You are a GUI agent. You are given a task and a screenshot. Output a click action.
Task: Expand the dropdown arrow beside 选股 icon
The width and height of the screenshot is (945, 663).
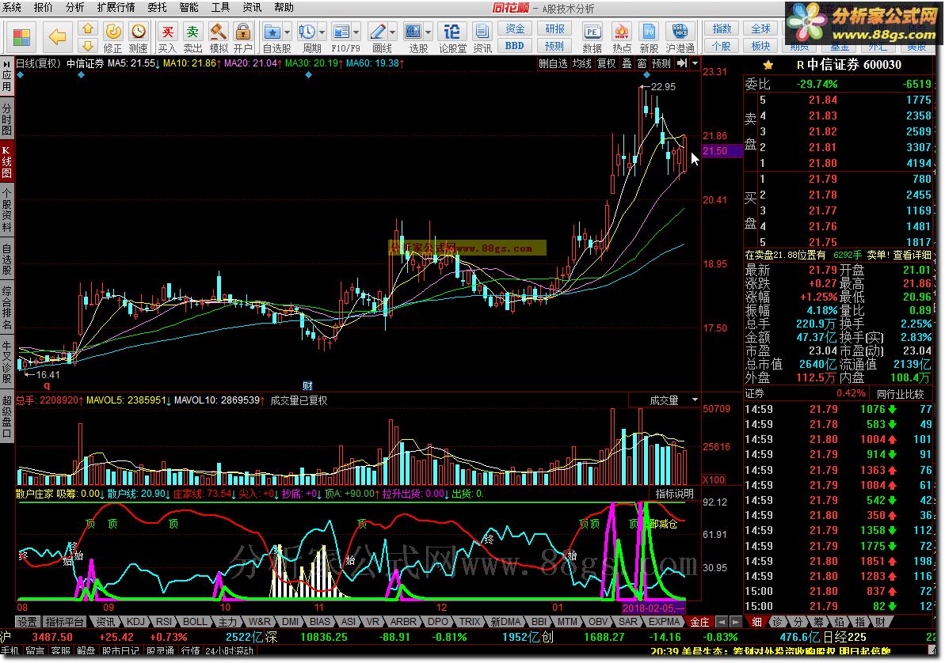click(x=429, y=32)
